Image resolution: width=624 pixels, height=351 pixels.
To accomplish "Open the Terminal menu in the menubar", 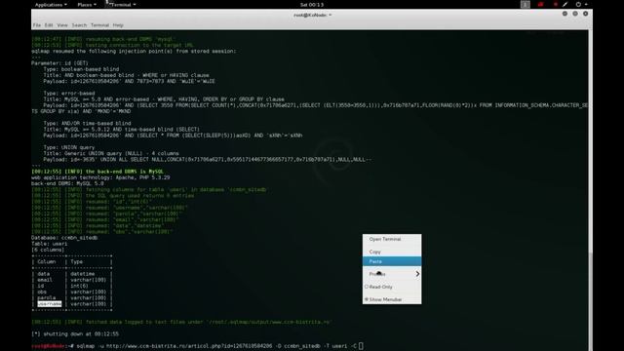I will tap(99, 25).
